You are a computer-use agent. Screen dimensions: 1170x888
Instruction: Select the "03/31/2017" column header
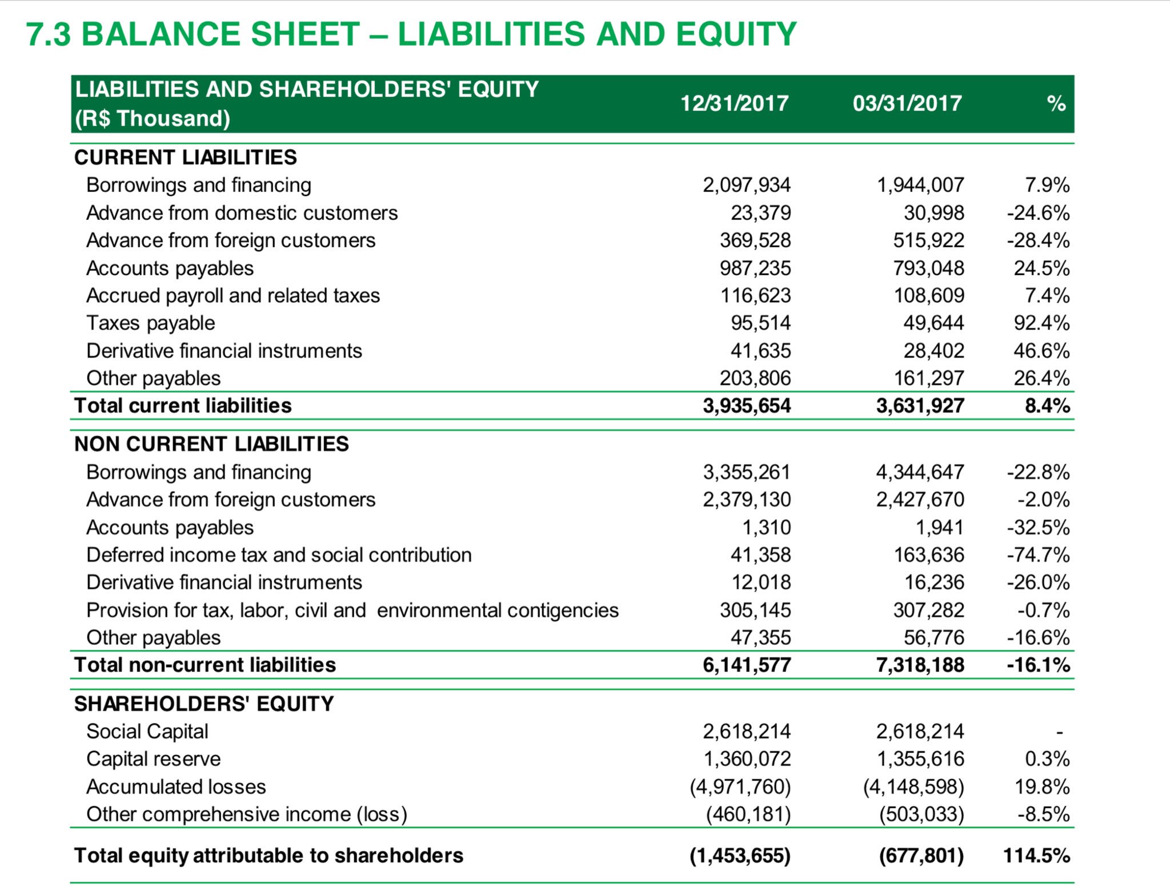tap(905, 104)
